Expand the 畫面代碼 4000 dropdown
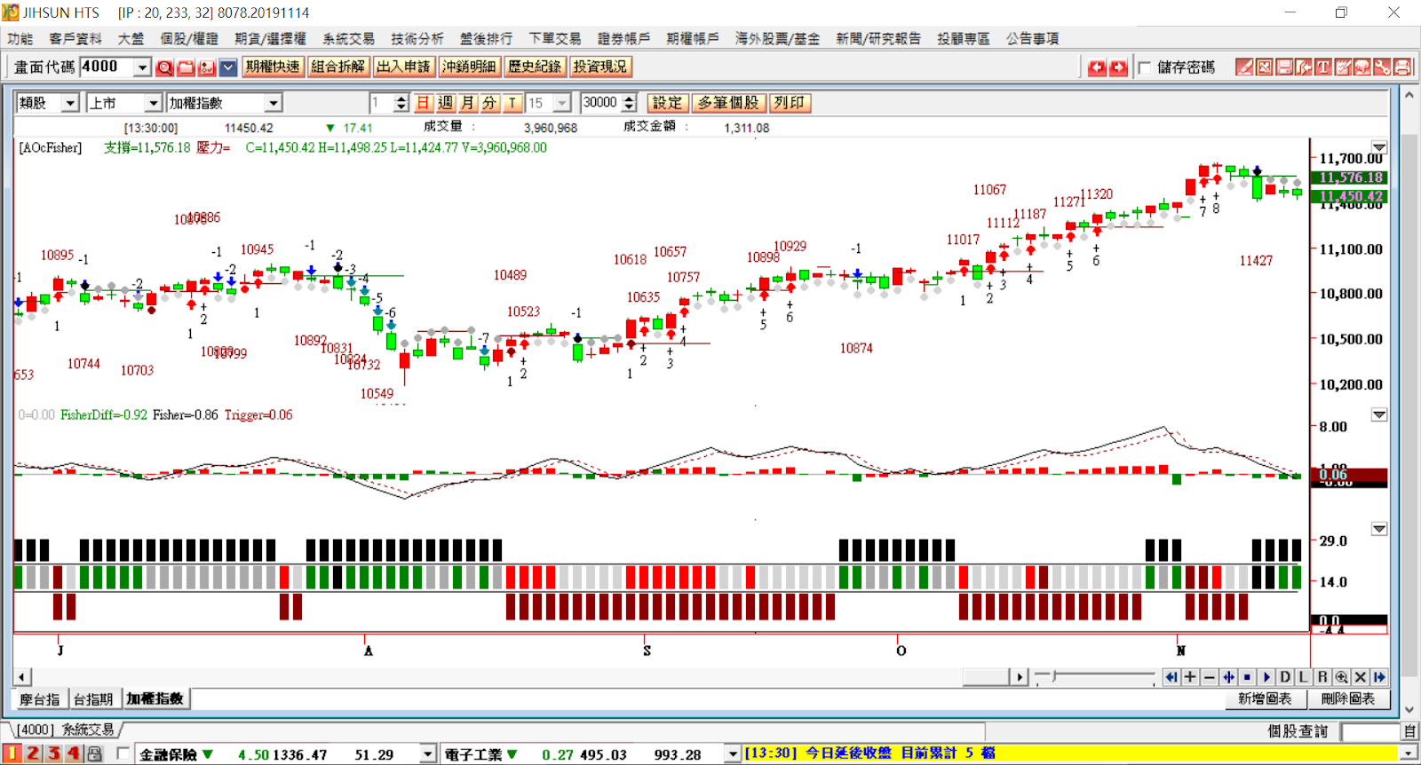 coord(142,67)
